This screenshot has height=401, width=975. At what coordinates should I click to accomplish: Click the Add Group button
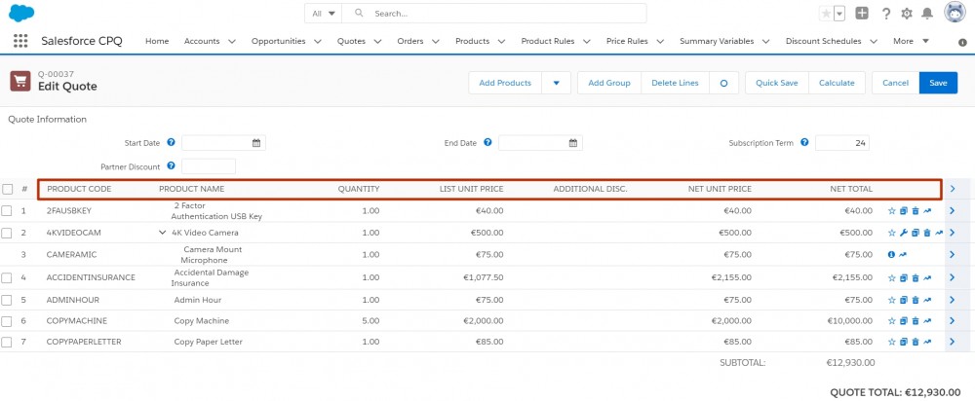coord(609,83)
